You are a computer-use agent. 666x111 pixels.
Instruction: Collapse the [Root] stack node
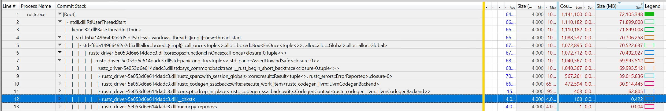pos(59,14)
